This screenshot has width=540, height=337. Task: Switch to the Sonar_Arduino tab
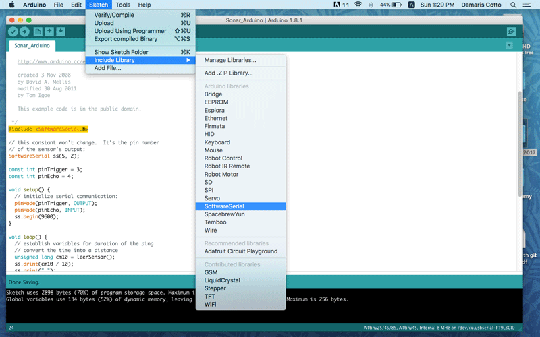(32, 46)
